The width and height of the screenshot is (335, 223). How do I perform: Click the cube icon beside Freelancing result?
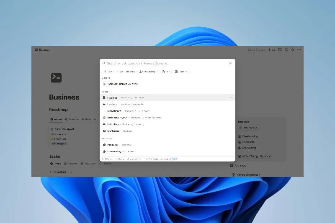pos(104,151)
